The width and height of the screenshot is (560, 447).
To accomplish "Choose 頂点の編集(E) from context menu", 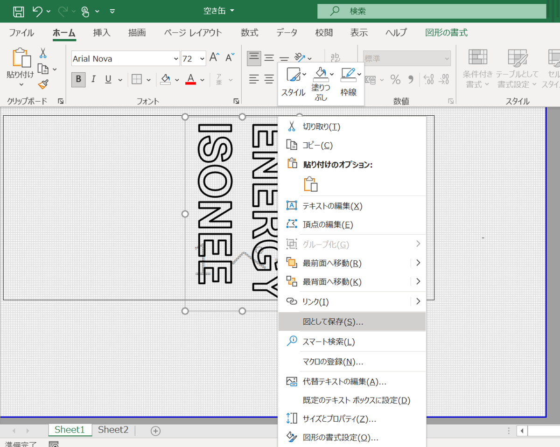I will point(352,224).
